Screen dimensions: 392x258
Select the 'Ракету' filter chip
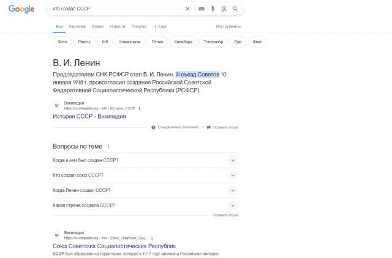tap(85, 42)
